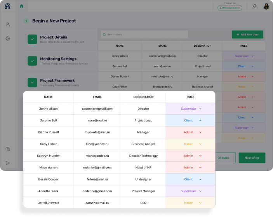This screenshot has width=273, height=217.
Task: Toggle the Project Details checkbox
Action: (x=32, y=39)
